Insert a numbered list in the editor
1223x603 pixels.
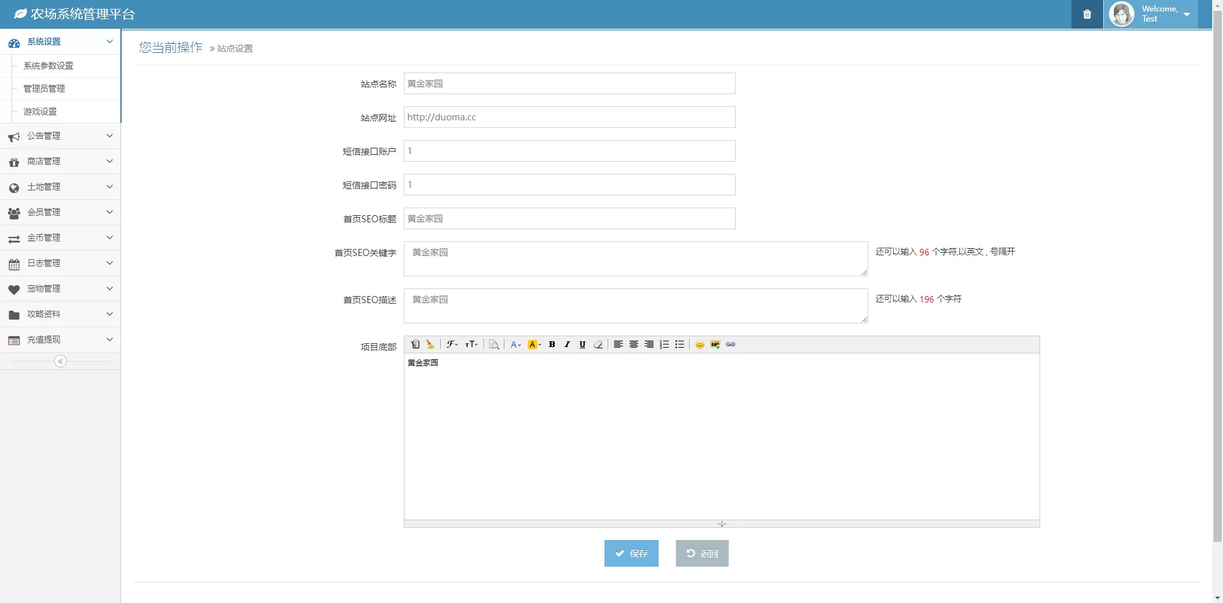(664, 344)
